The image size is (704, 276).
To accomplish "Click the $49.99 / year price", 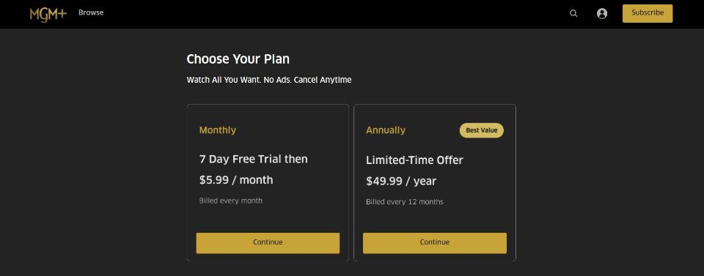I will coord(401,181).
